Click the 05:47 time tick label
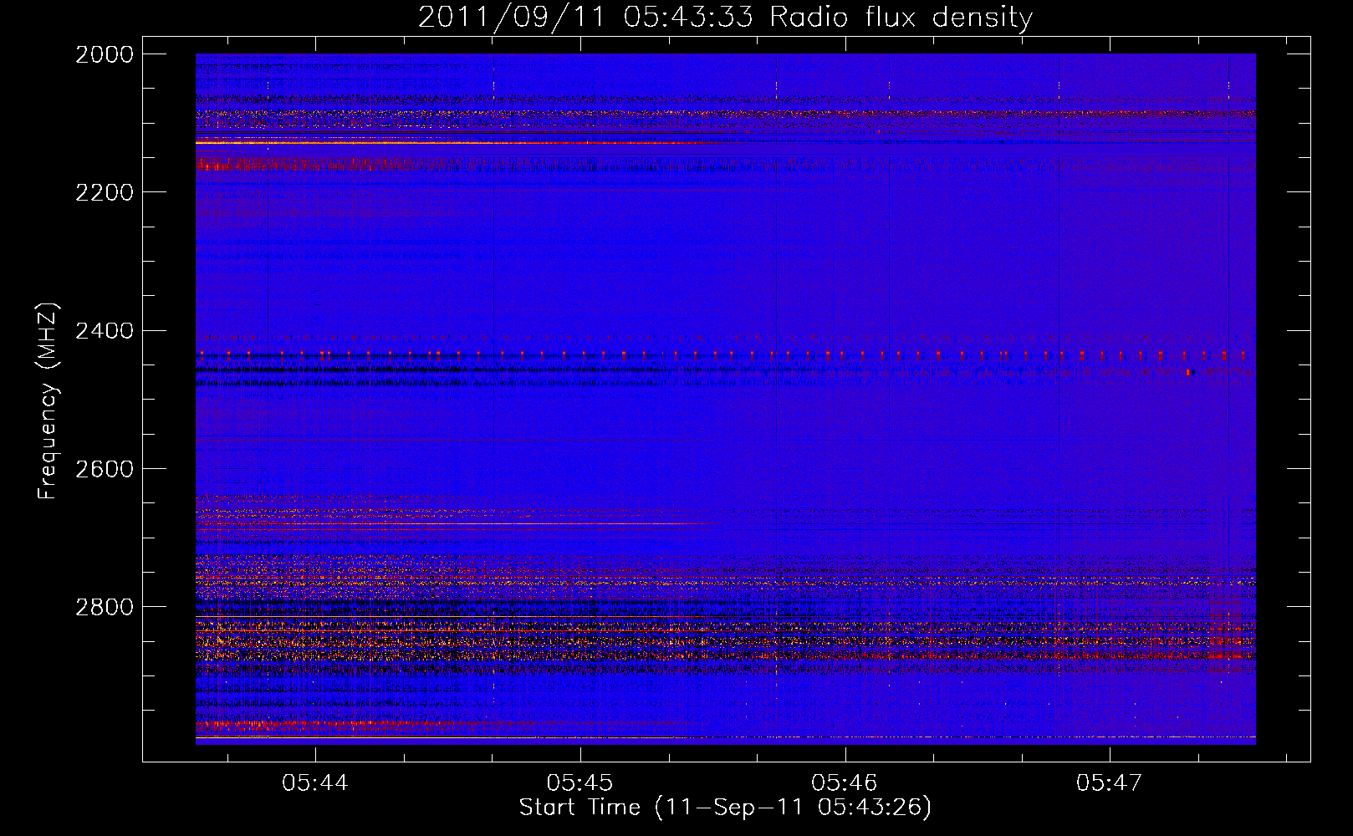The width and height of the screenshot is (1353, 836). (1109, 782)
